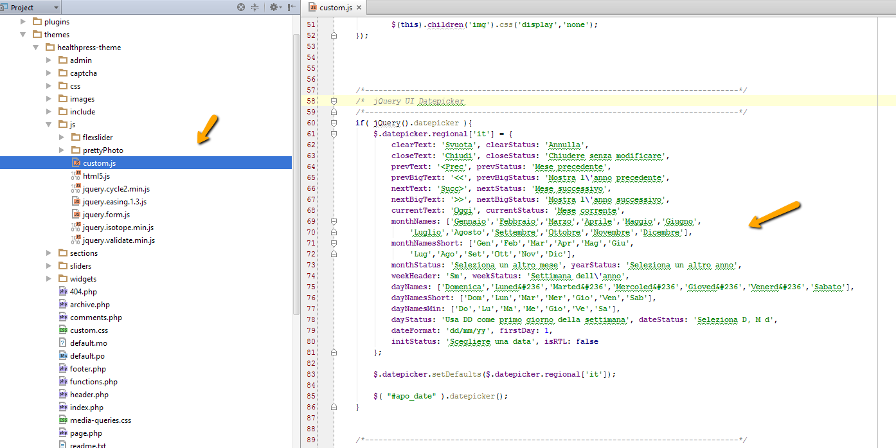Viewport: 896px width, 448px height.
Task: Click the header.php file icon
Action: [x=63, y=395]
